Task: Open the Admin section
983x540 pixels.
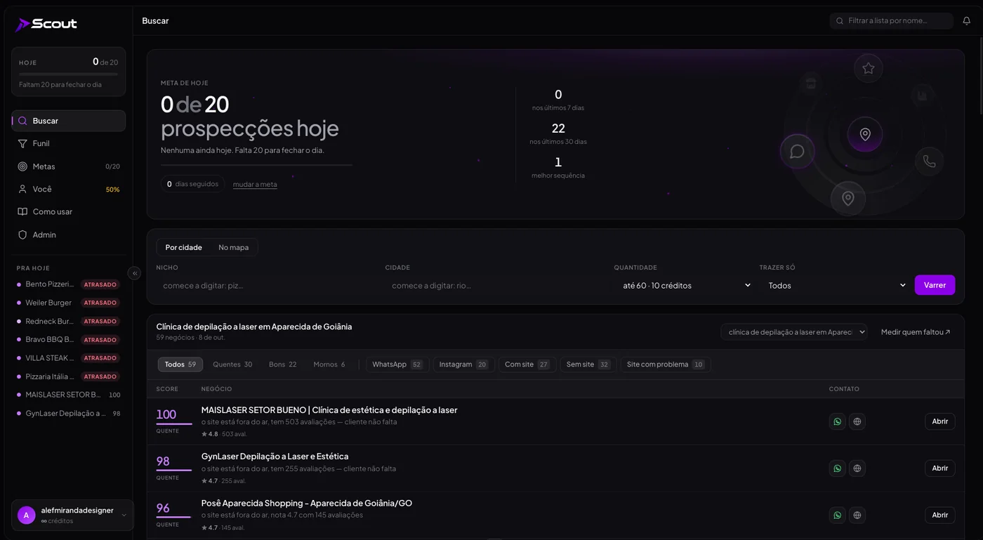Action: [69, 235]
